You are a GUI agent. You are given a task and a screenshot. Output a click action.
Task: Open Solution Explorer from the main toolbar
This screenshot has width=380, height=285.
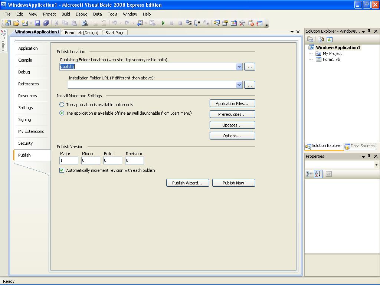tap(216, 23)
